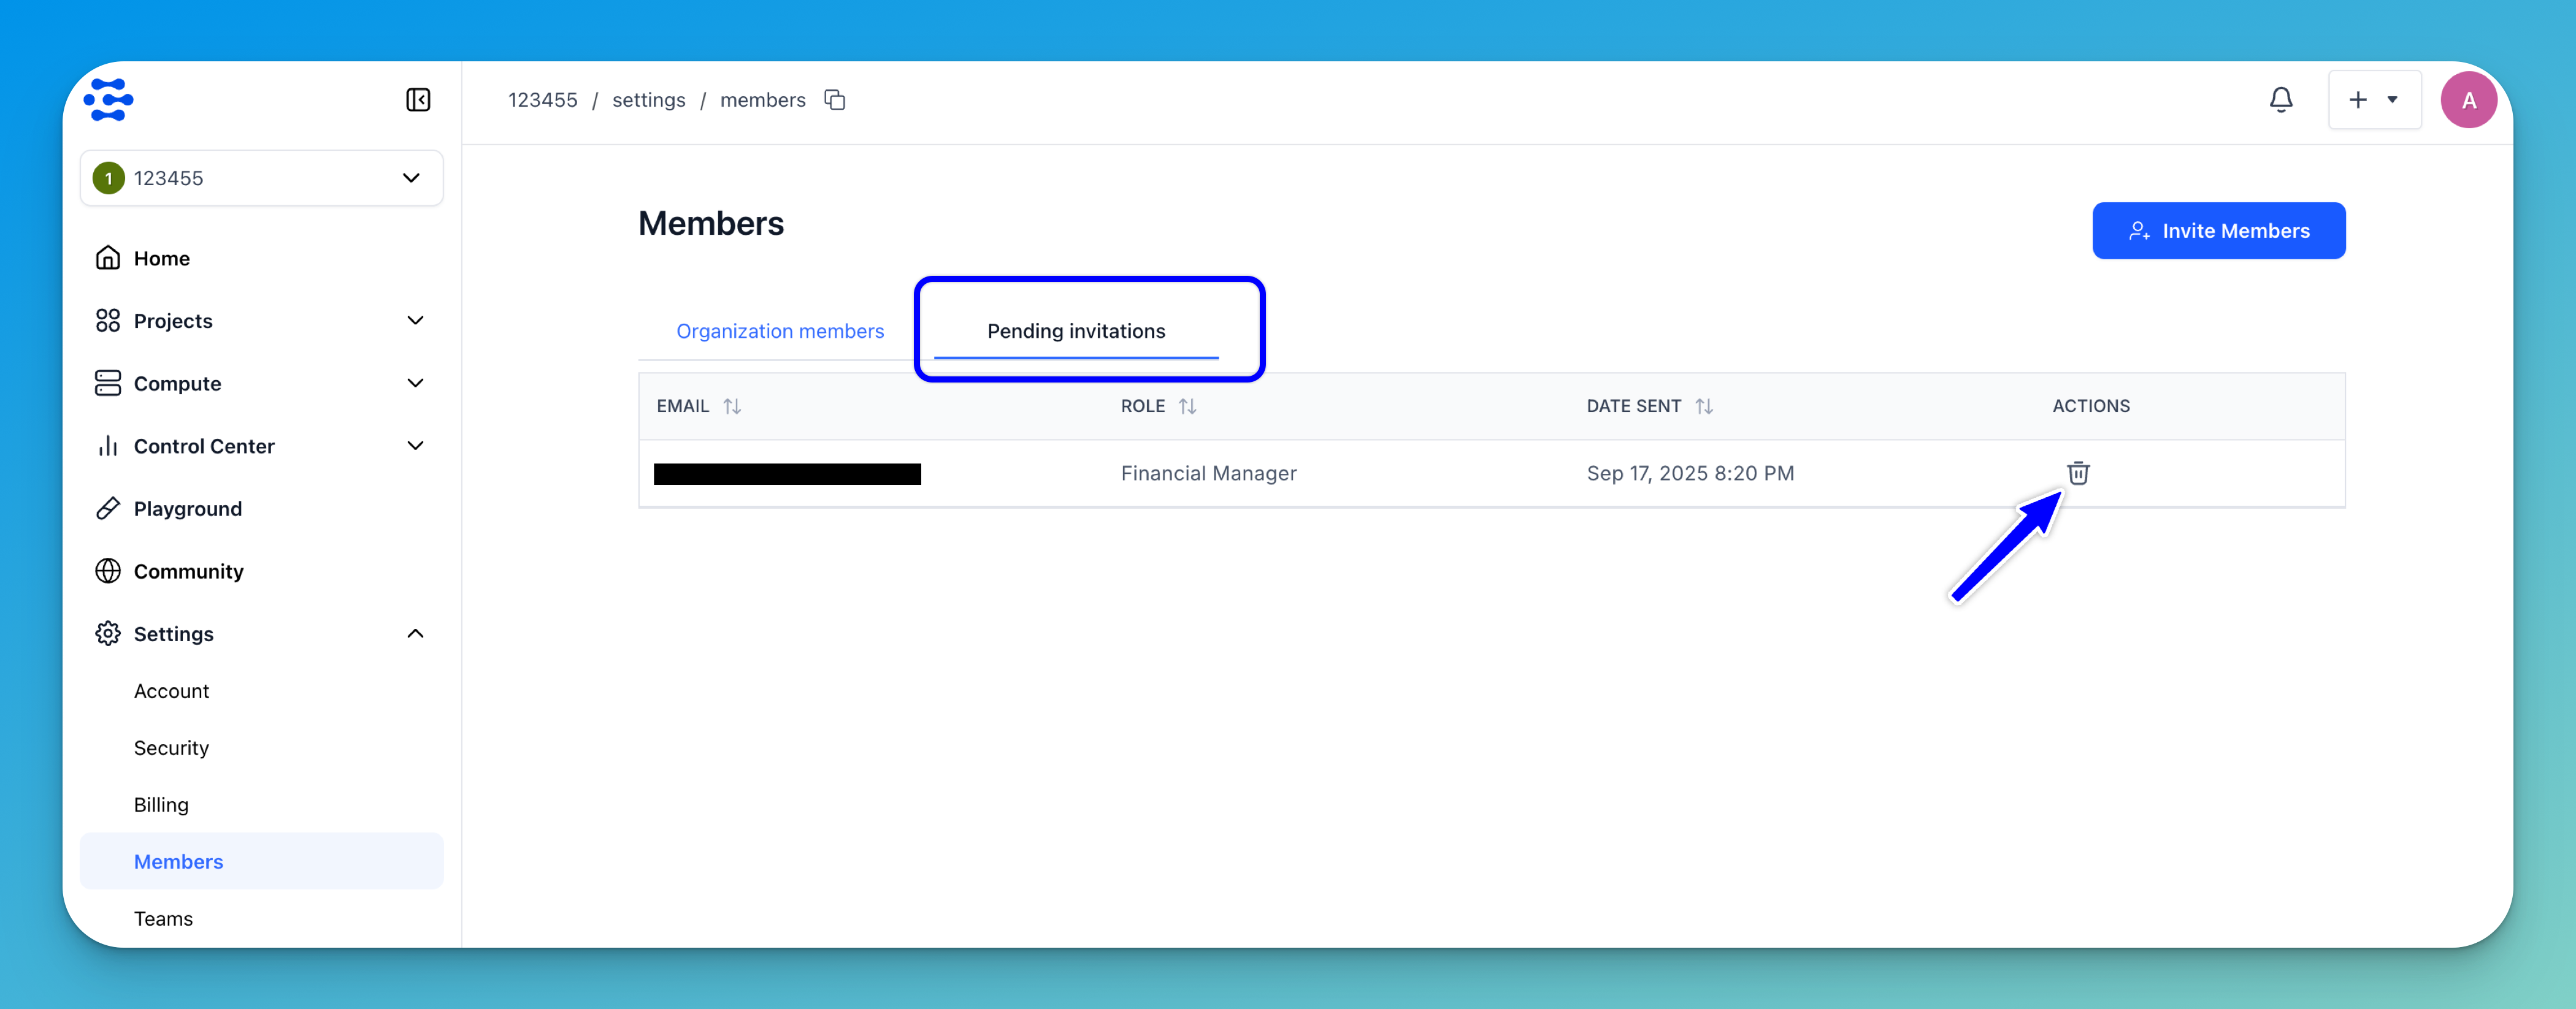This screenshot has width=2576, height=1009.
Task: Open notifications bell
Action: click(2280, 100)
